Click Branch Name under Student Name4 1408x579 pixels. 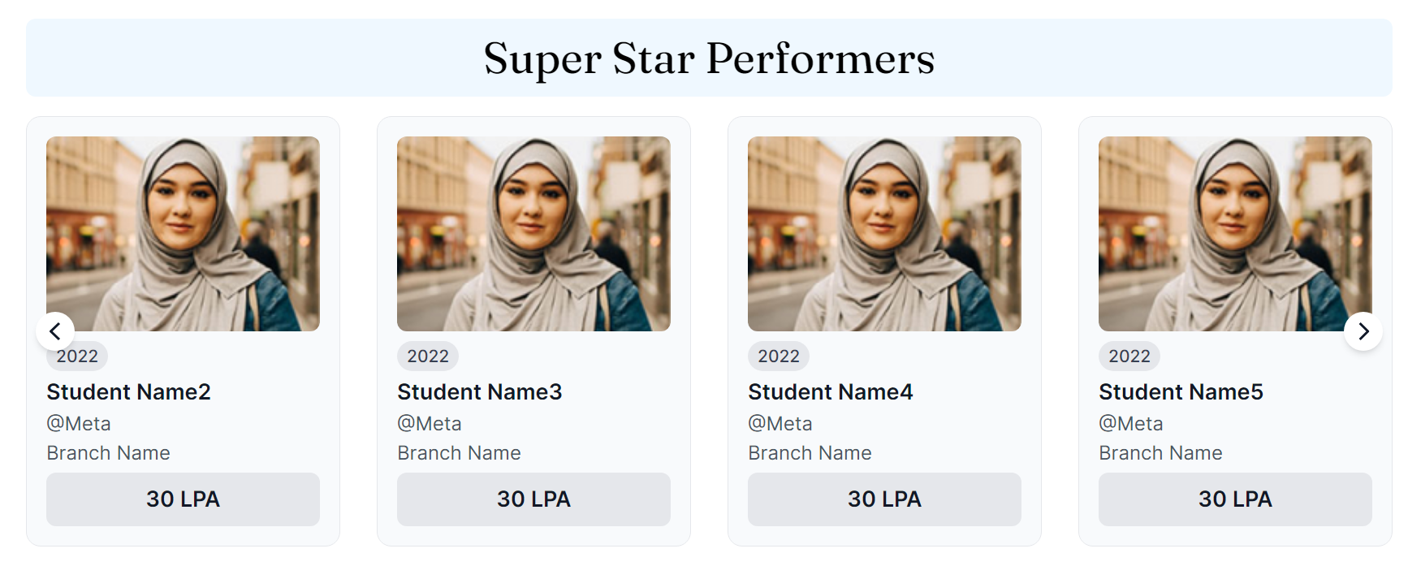click(810, 453)
